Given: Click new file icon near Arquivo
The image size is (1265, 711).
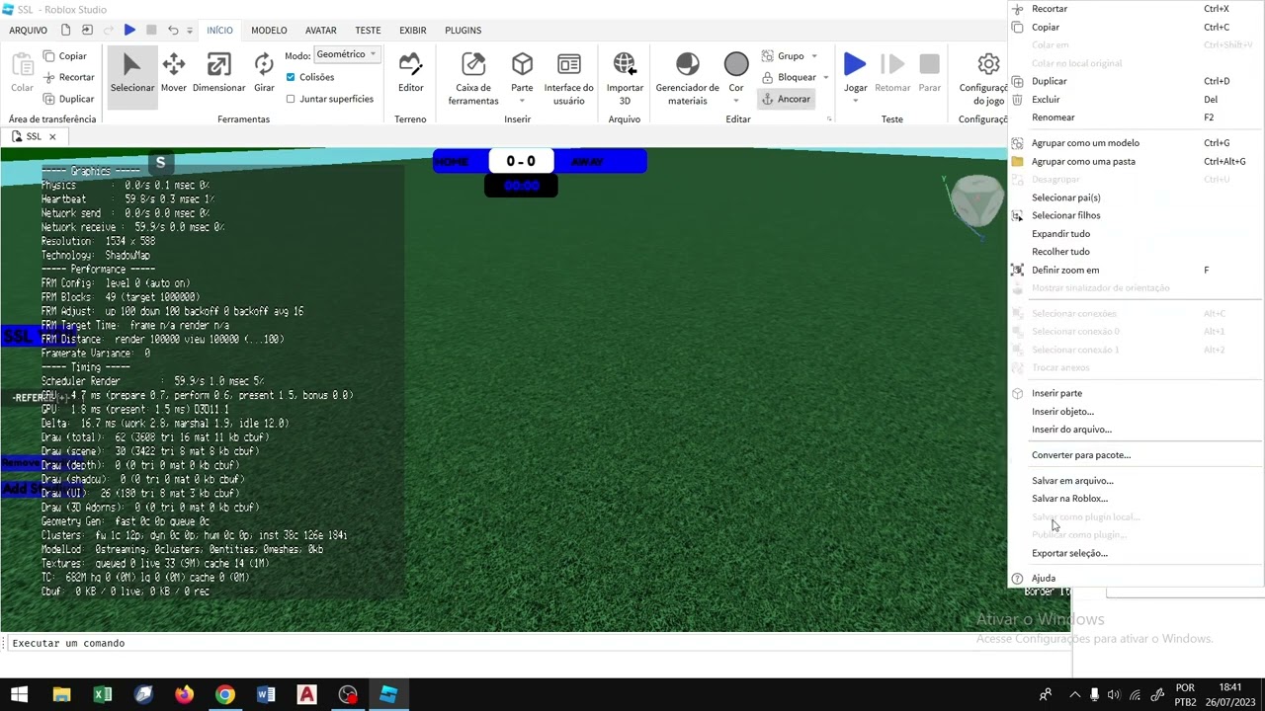Looking at the screenshot, I should point(65,30).
